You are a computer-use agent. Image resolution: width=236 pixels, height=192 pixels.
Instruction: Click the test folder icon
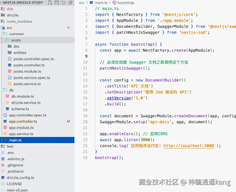[x=3, y=146]
